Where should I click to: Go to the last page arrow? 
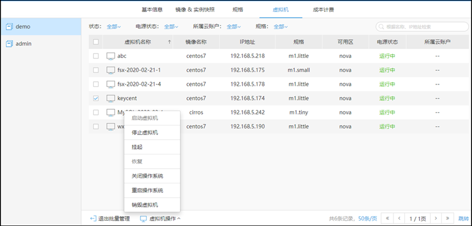[x=447, y=218]
